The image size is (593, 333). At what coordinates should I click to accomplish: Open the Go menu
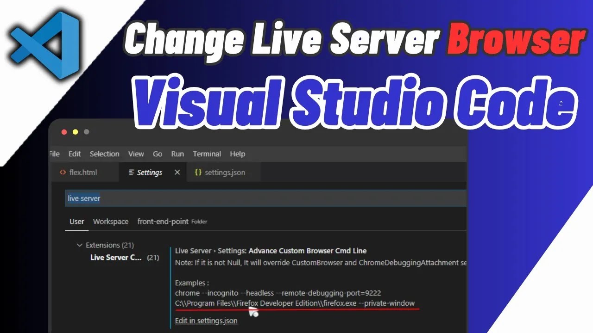(158, 154)
